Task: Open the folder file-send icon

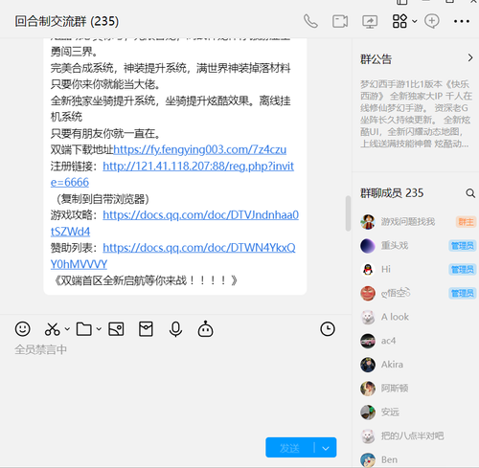Action: click(x=84, y=329)
